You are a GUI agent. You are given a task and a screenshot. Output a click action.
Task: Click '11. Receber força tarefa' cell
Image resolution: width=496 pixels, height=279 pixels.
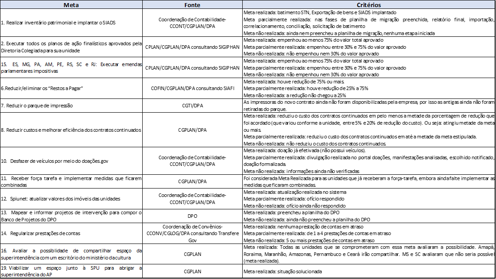tap(71, 181)
